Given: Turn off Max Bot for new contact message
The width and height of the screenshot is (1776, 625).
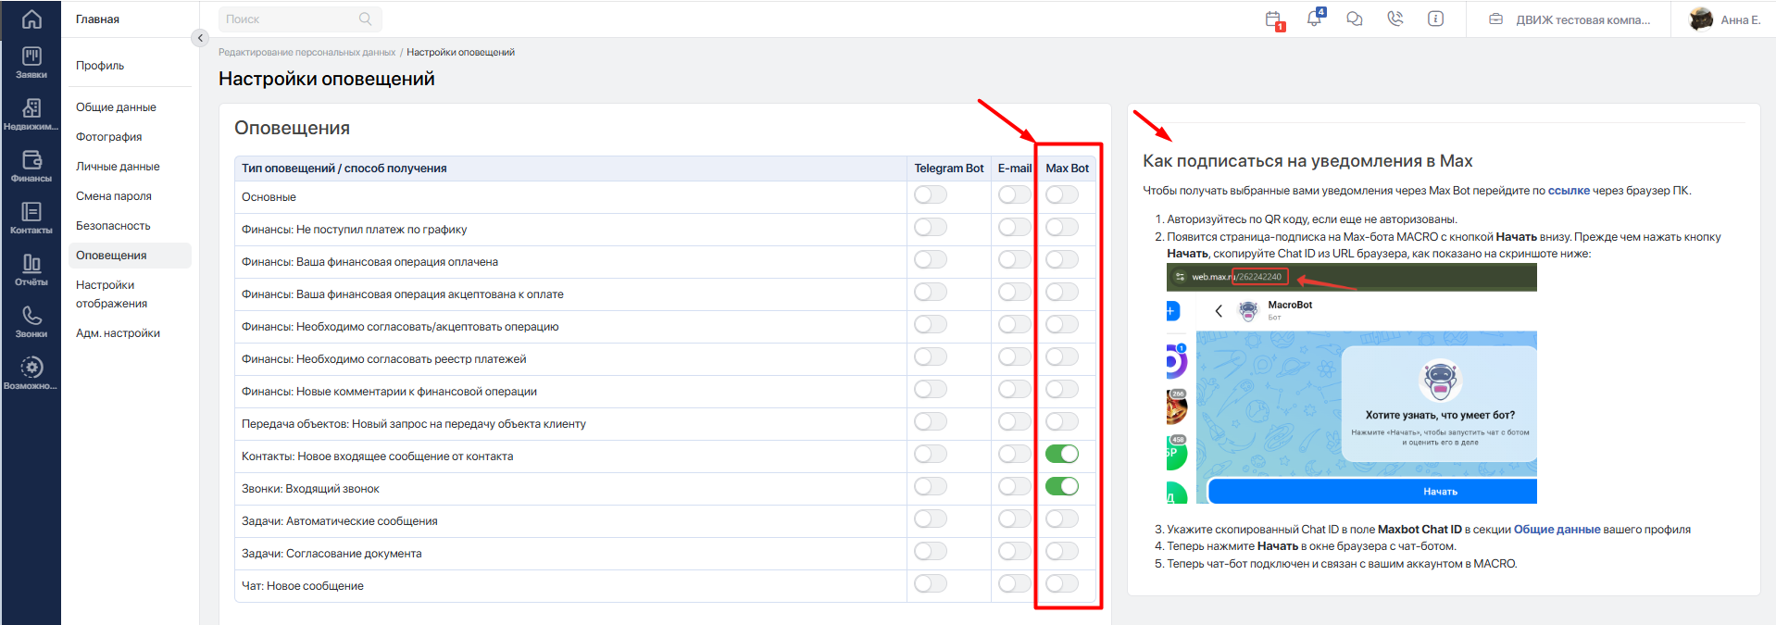Looking at the screenshot, I should [x=1062, y=454].
